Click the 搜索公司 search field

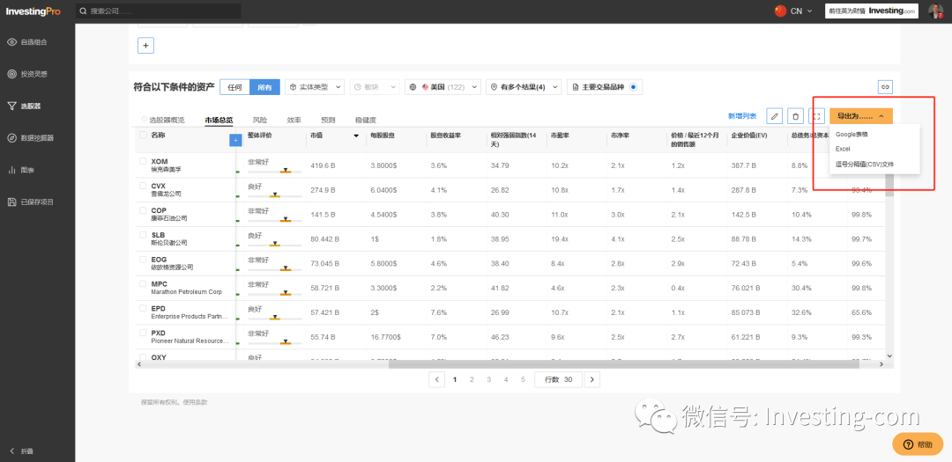point(159,11)
